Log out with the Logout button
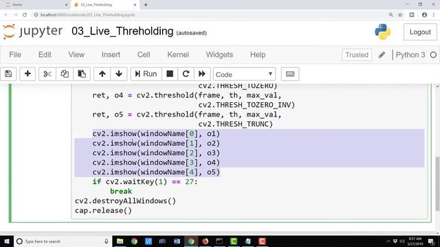The width and height of the screenshot is (440, 247). [420, 32]
